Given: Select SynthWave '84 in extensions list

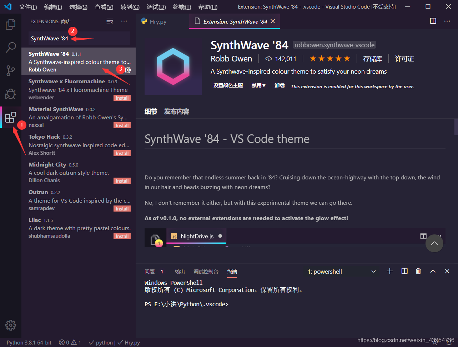Looking at the screenshot, I should point(79,61).
